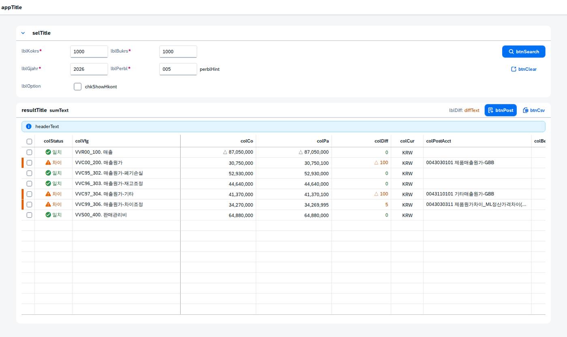Image resolution: width=567 pixels, height=337 pixels.
Task: Click the colVfg column header
Action: point(126,141)
